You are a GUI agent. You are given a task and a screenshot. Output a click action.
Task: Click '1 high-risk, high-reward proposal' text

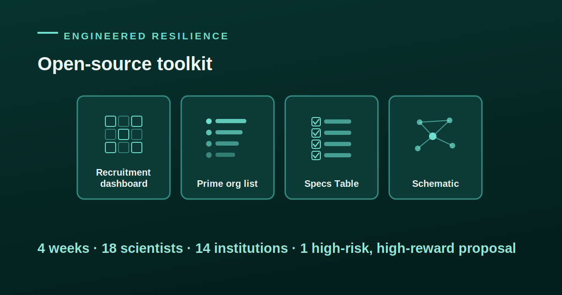[408, 248]
